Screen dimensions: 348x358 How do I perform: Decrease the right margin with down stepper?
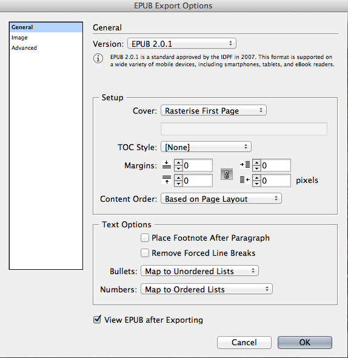pyautogui.click(x=256, y=184)
